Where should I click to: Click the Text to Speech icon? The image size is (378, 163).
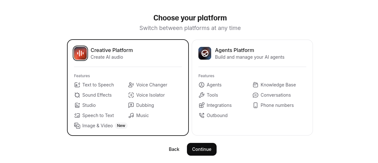pos(77,85)
